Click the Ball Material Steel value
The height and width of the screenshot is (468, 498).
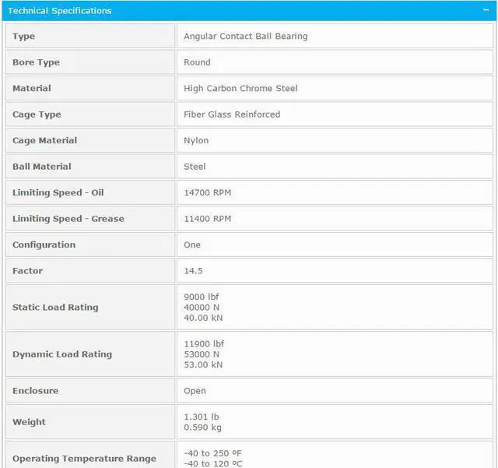195,167
